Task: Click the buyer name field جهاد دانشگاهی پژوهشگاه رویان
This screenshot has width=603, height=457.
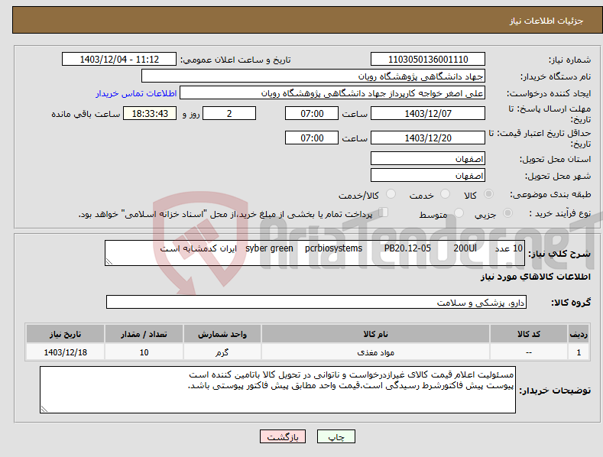Action: pyautogui.click(x=313, y=76)
